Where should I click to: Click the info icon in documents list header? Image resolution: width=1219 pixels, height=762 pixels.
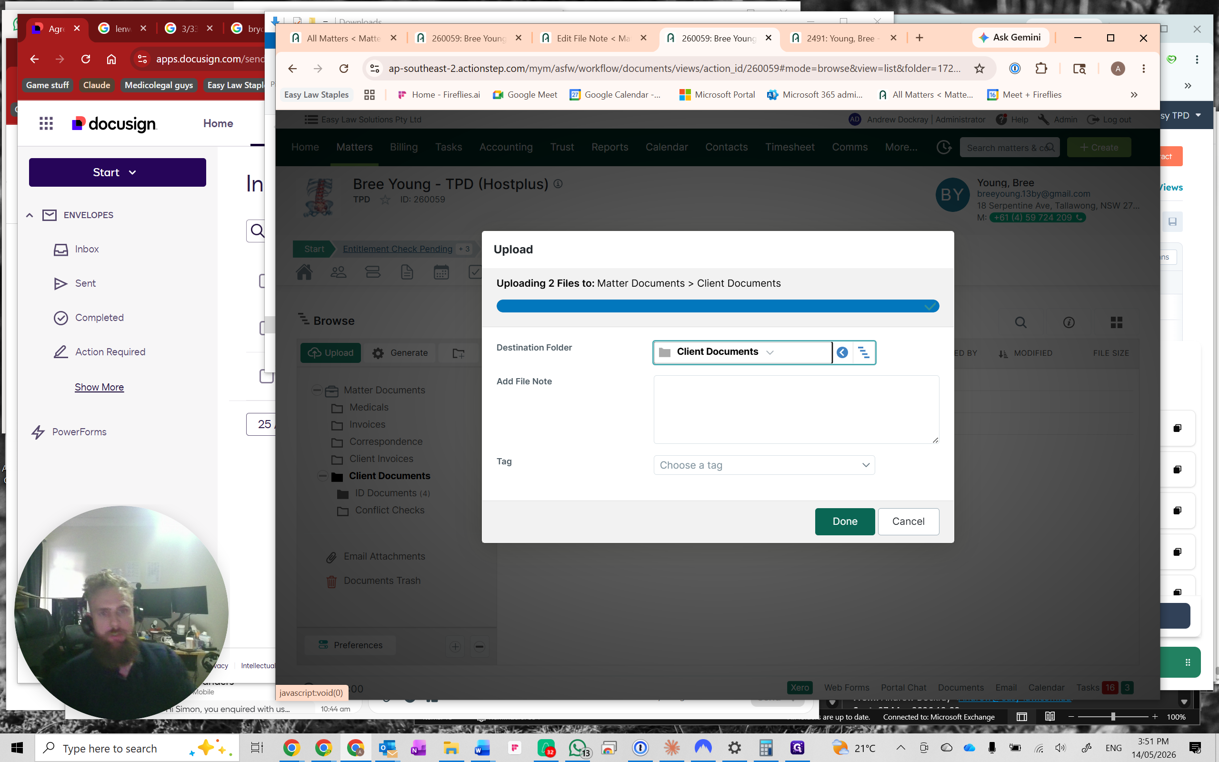click(x=1069, y=322)
